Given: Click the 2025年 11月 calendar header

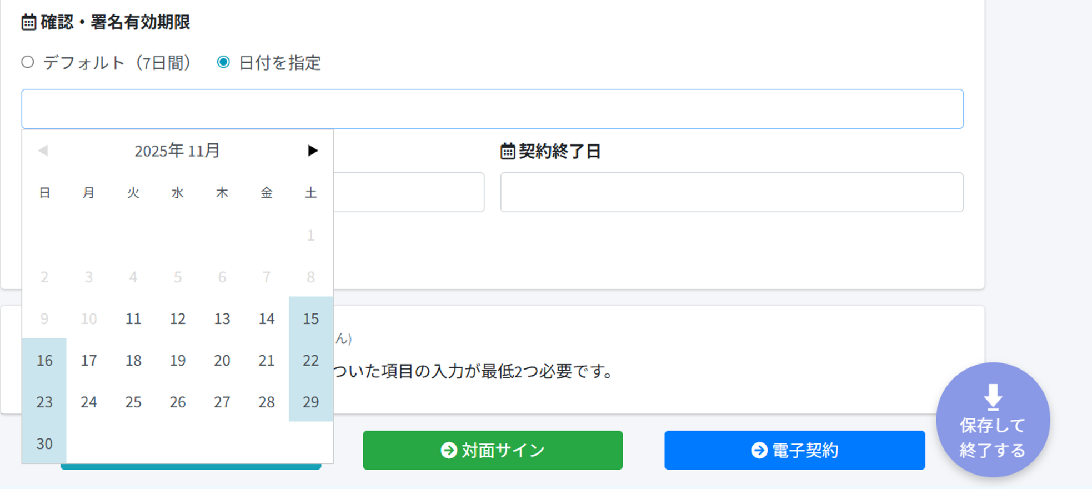Looking at the screenshot, I should pos(177,151).
